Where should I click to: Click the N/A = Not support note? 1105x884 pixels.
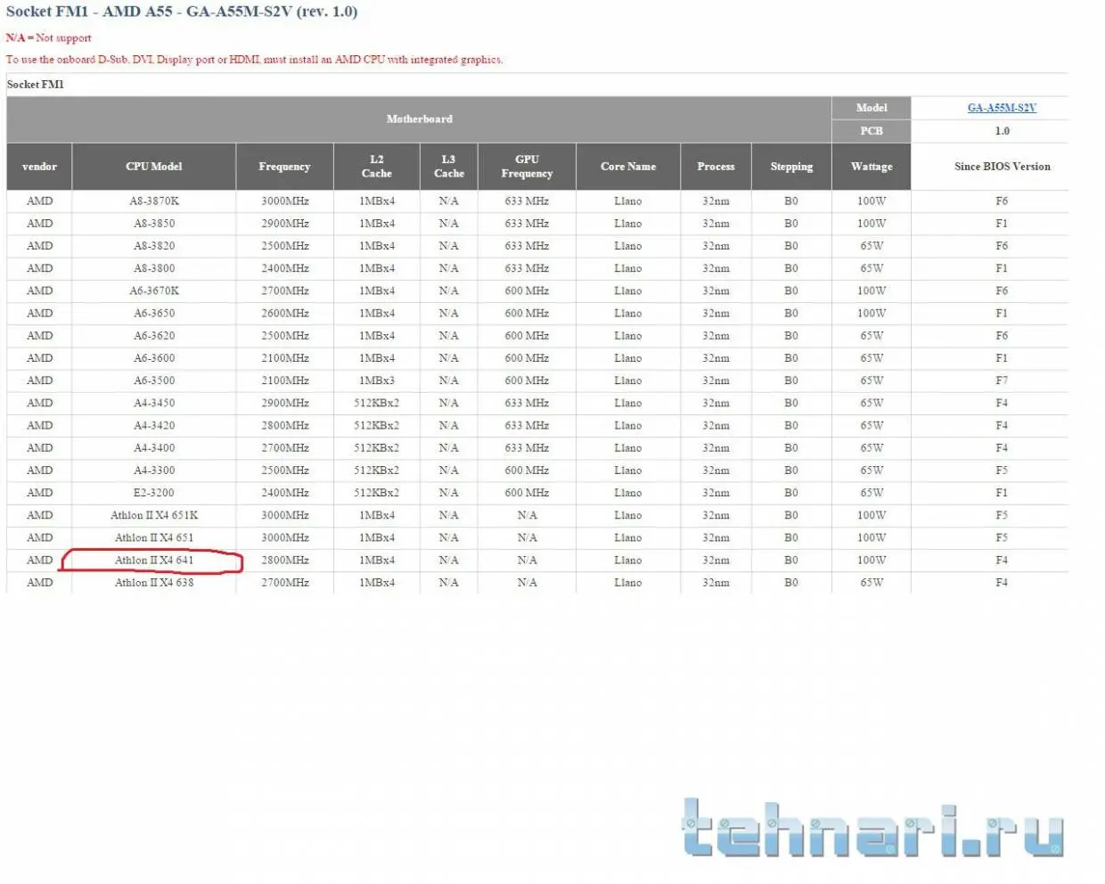(49, 38)
